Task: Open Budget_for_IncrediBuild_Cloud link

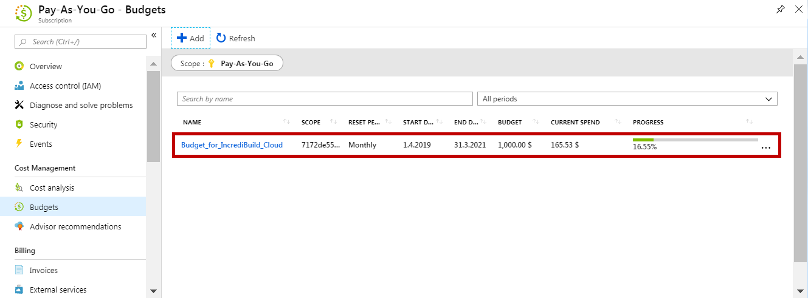Action: [232, 145]
